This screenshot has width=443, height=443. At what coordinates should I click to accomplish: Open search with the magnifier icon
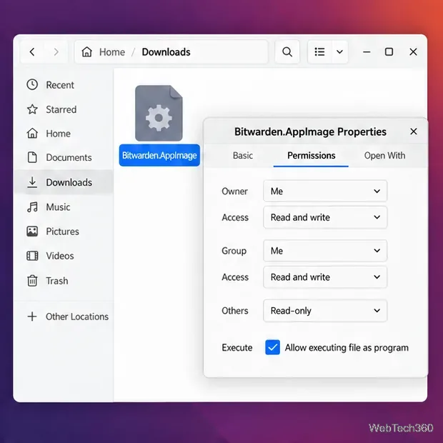[287, 51]
